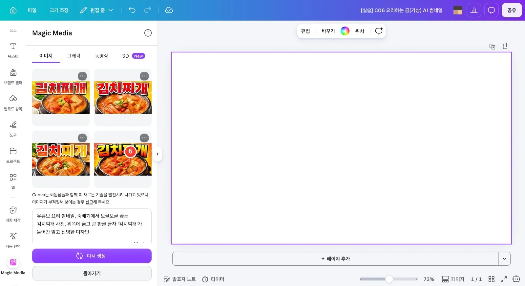Open 도구 drawing tools in sidebar

[13, 129]
